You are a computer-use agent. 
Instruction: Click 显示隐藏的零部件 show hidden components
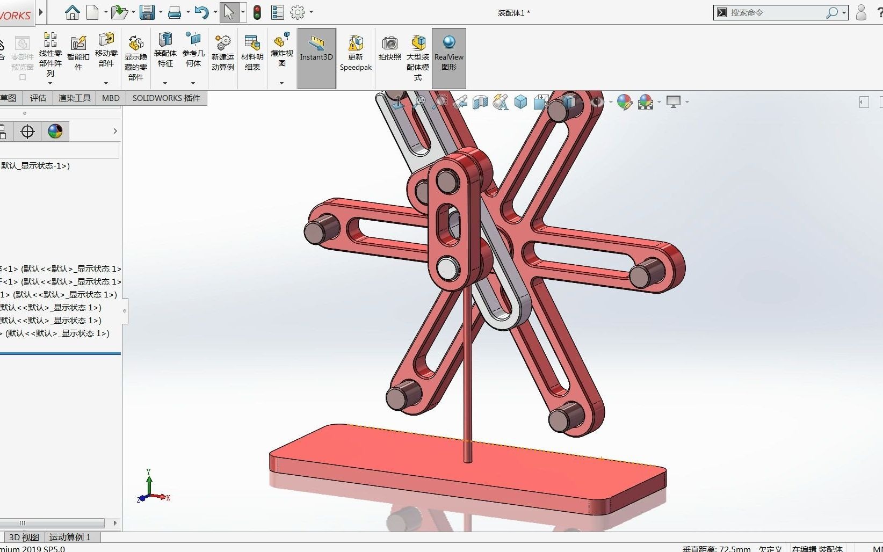(136, 58)
